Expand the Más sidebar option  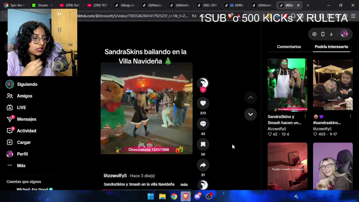coord(16,166)
